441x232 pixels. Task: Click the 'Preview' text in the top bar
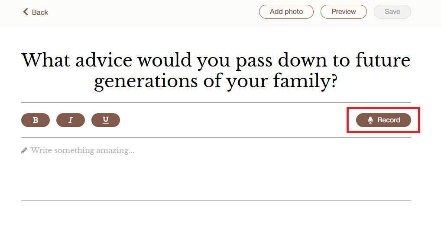pyautogui.click(x=344, y=12)
